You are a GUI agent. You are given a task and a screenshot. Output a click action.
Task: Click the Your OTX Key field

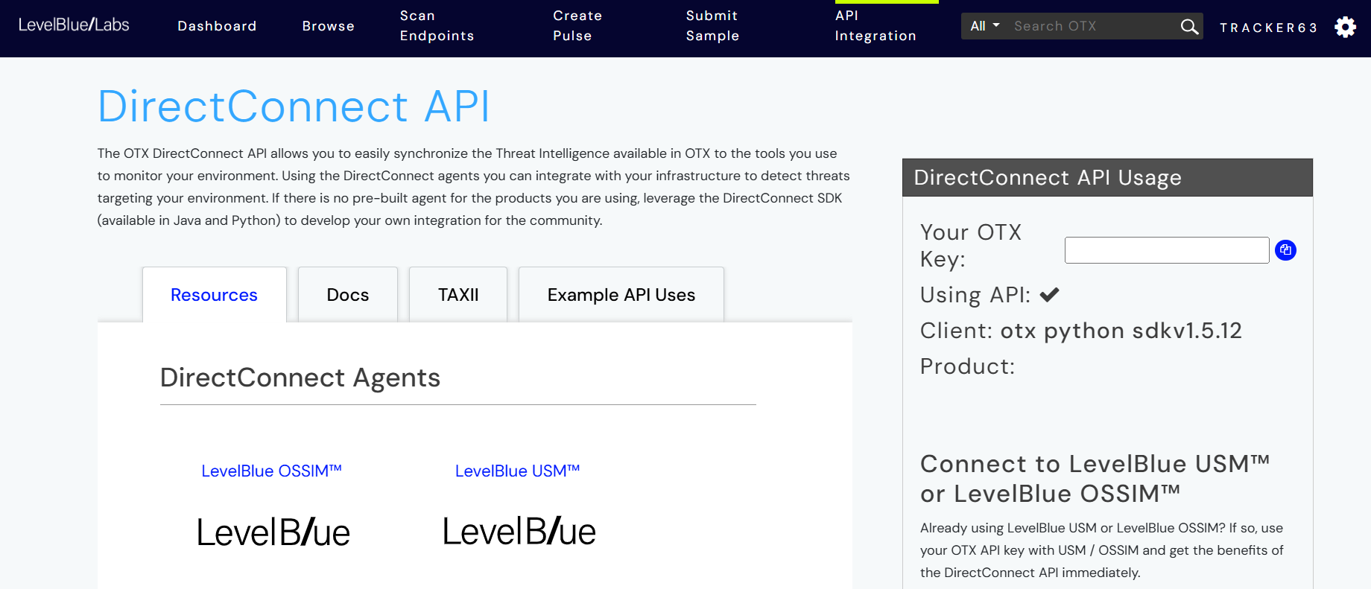click(x=1166, y=250)
